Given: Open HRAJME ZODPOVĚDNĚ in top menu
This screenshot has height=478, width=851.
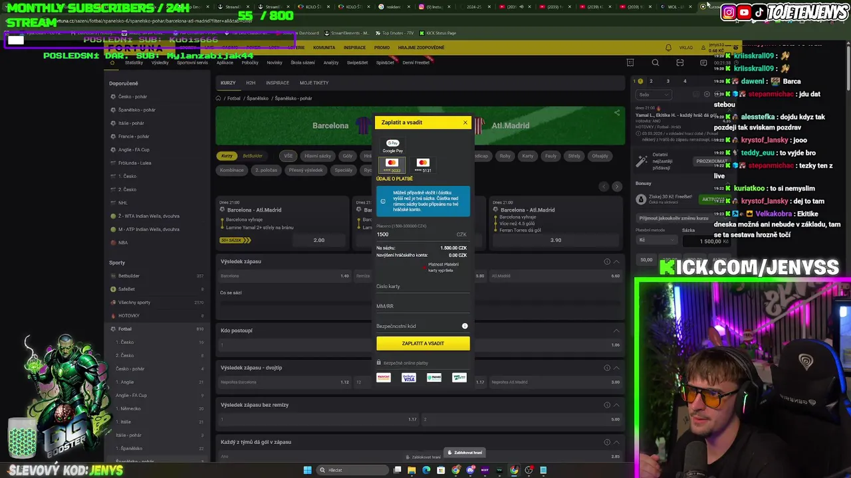Looking at the screenshot, I should pyautogui.click(x=421, y=48).
